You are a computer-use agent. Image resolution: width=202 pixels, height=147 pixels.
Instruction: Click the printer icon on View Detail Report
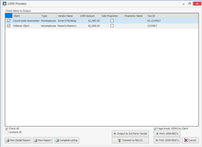[x=8, y=140]
